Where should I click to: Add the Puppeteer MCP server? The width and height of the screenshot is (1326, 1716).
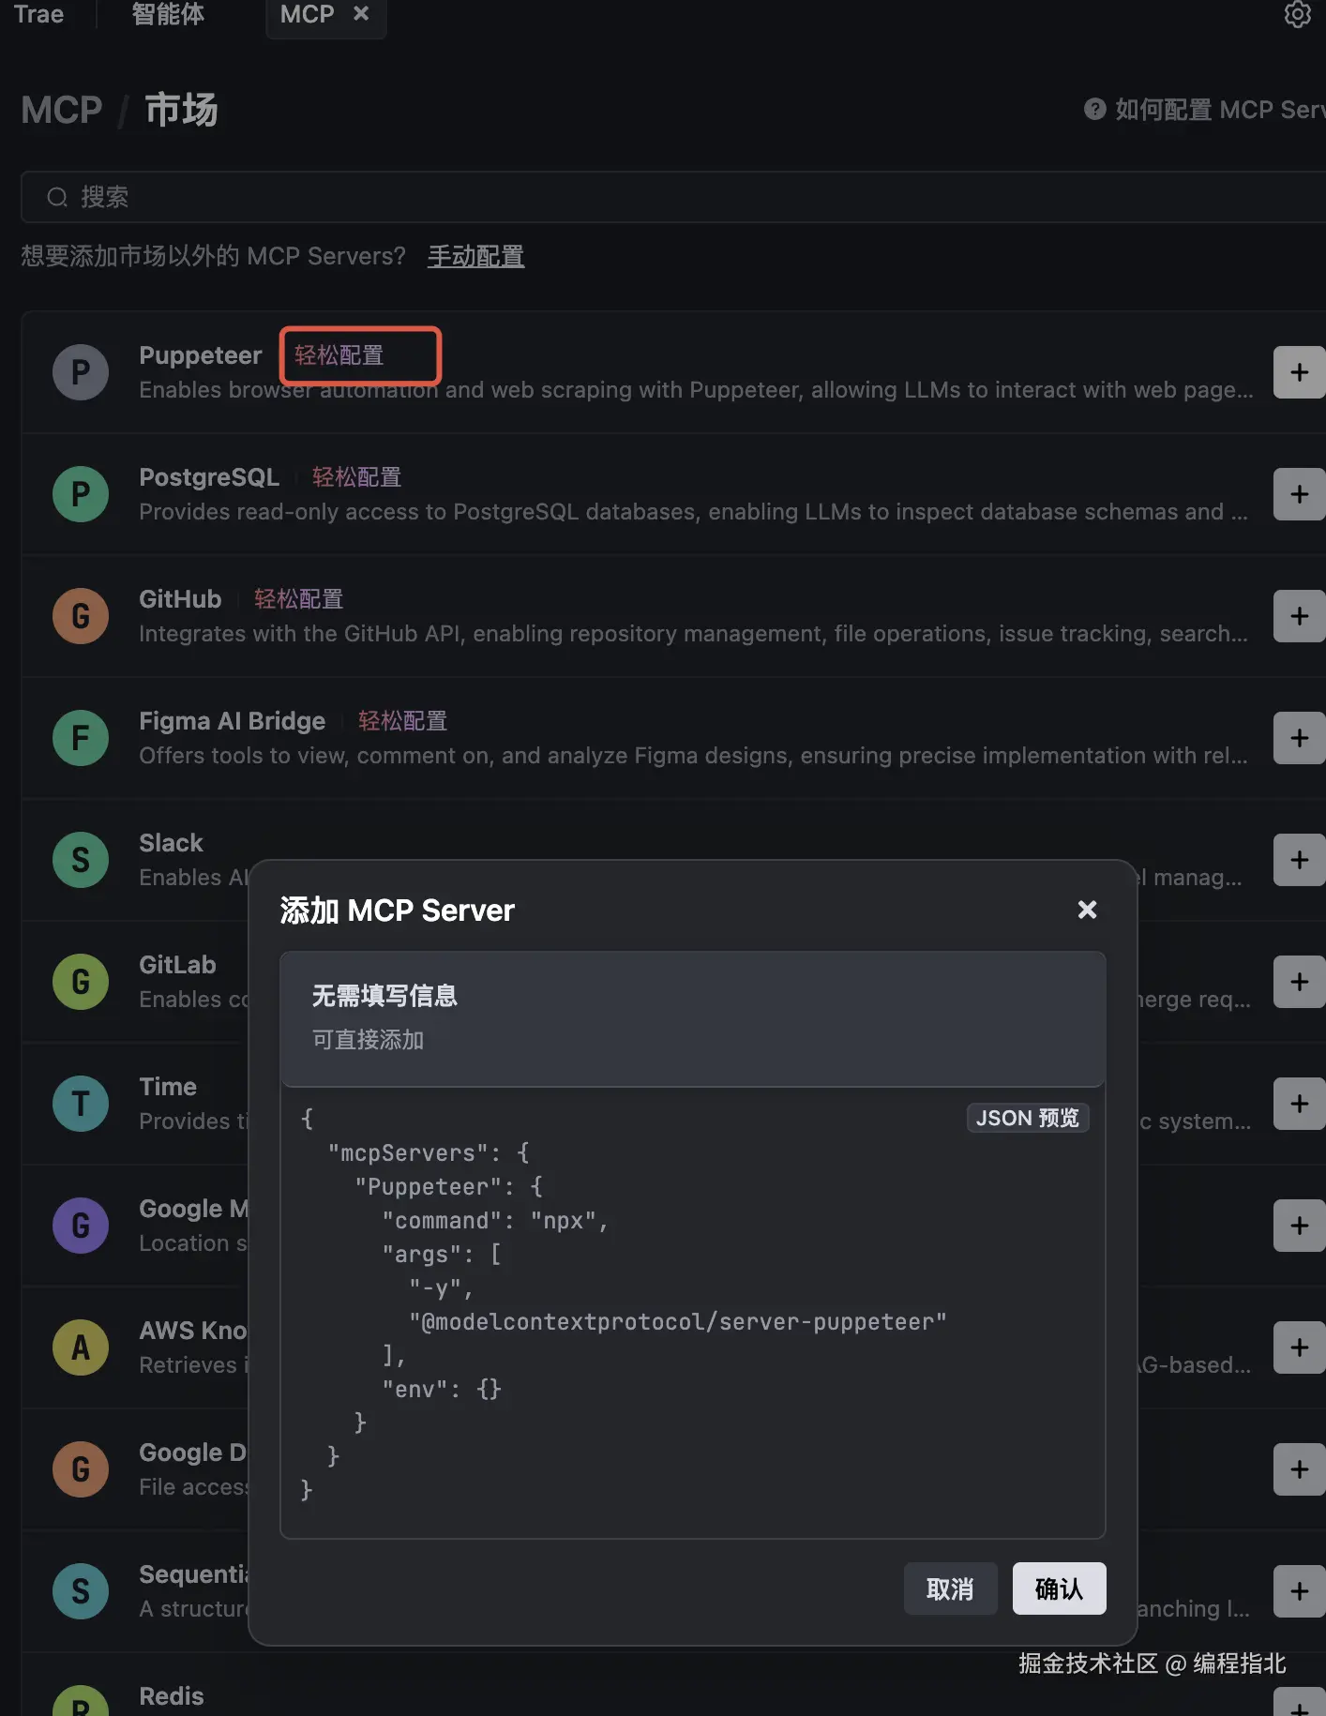(1299, 372)
